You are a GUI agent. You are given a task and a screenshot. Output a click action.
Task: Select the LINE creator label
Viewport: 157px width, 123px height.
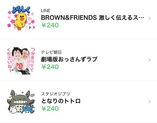[46, 11]
